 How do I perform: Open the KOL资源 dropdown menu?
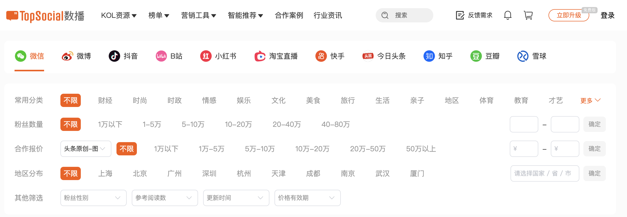[x=119, y=15]
